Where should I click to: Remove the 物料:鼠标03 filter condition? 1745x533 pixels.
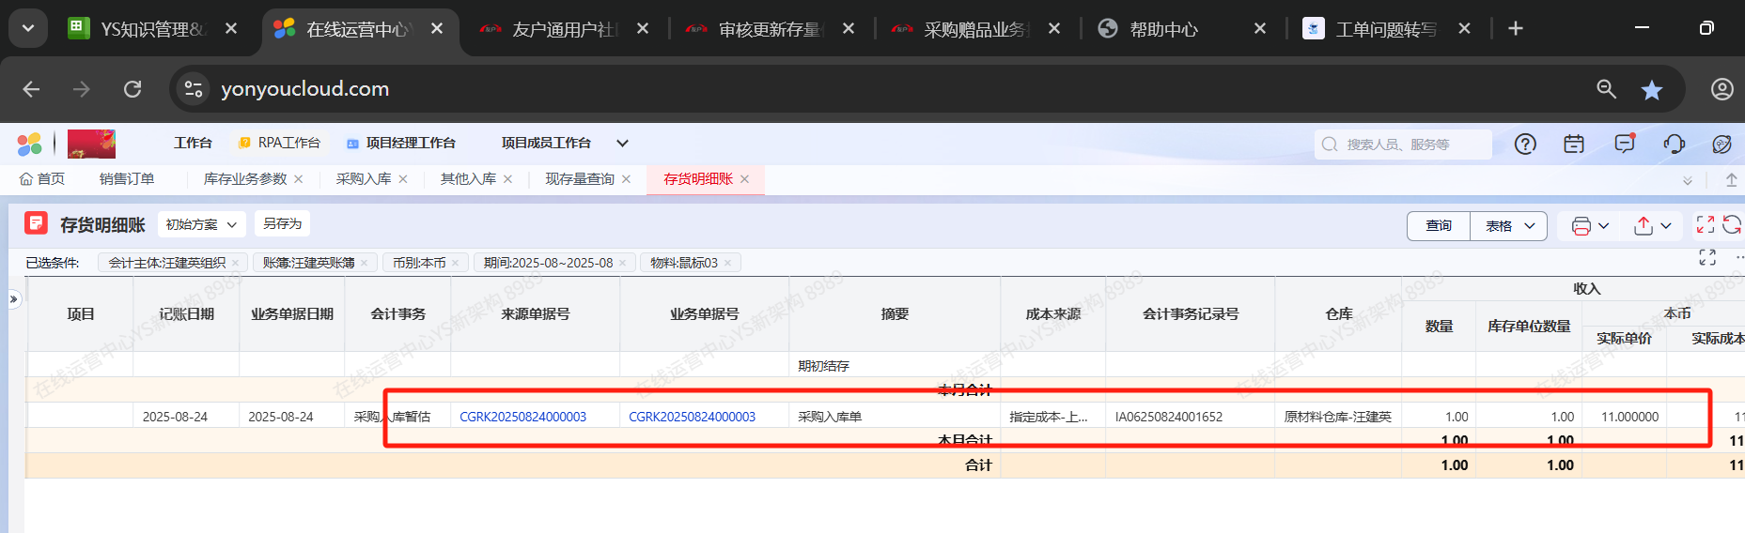click(728, 263)
